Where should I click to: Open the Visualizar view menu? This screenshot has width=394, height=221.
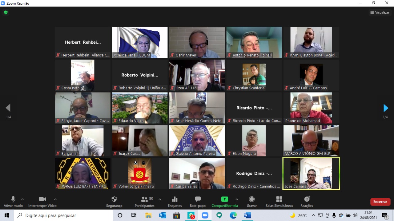[380, 13]
